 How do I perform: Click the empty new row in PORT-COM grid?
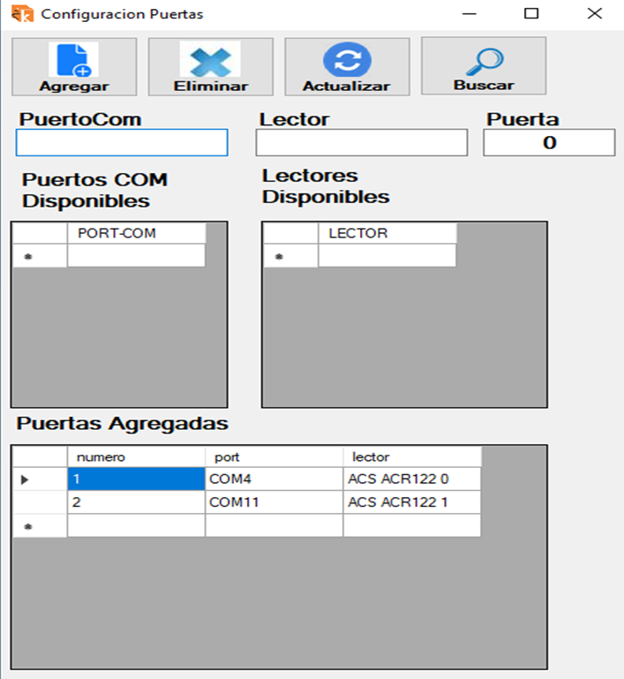[x=136, y=256]
